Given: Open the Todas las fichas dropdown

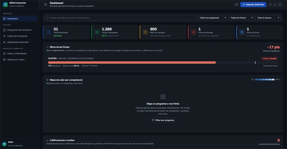Looking at the screenshot, I should click(x=241, y=18).
